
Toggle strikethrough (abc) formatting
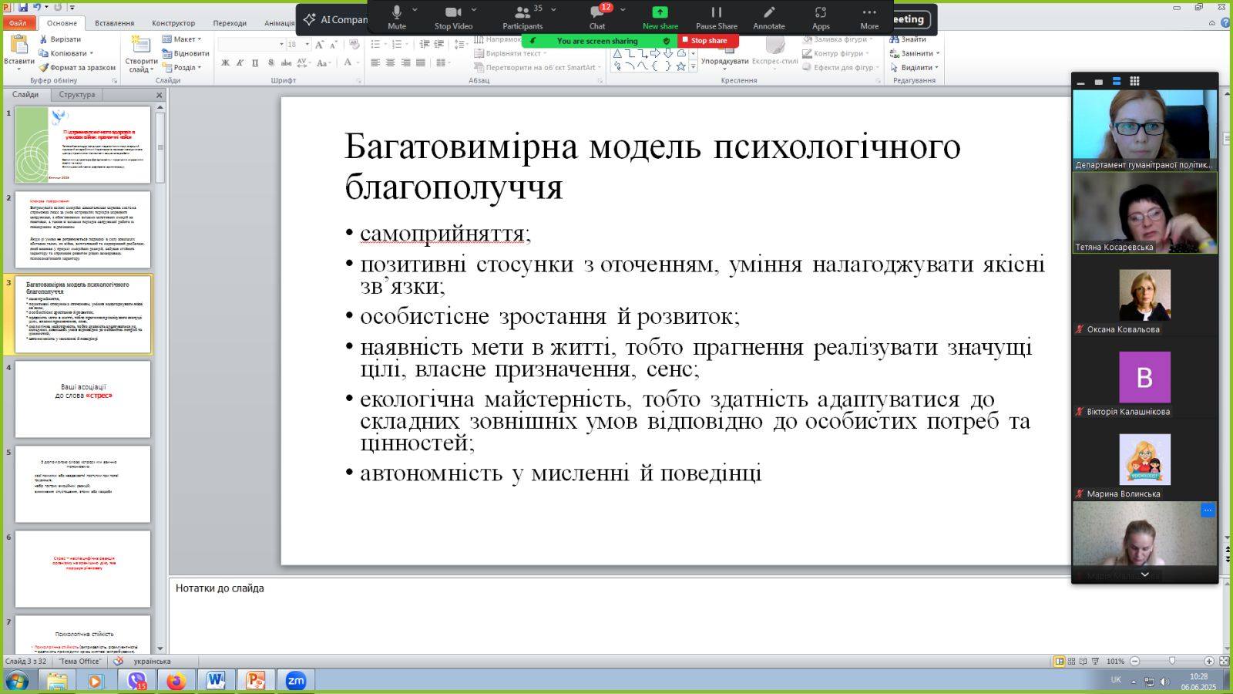287,63
